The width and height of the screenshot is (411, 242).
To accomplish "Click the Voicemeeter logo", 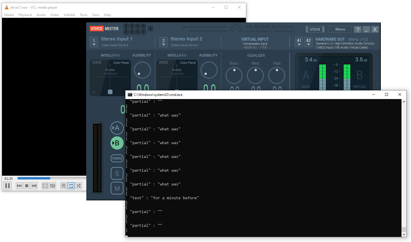I will [104, 29].
